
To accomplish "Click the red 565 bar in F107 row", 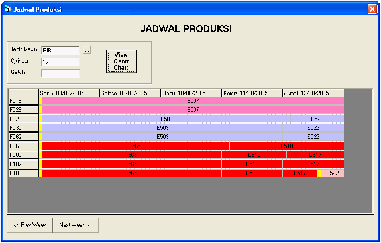I will pyautogui.click(x=132, y=164).
